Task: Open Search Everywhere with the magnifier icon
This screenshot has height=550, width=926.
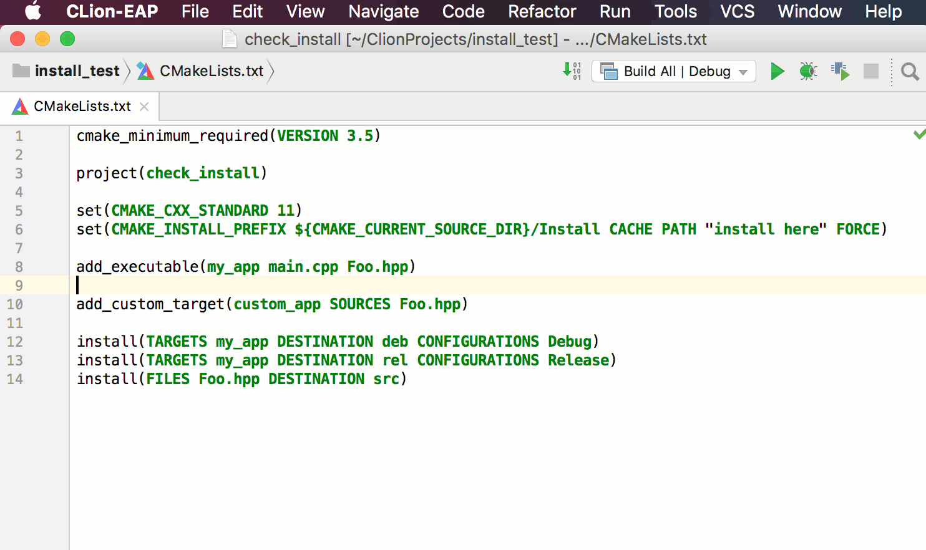Action: tap(909, 71)
